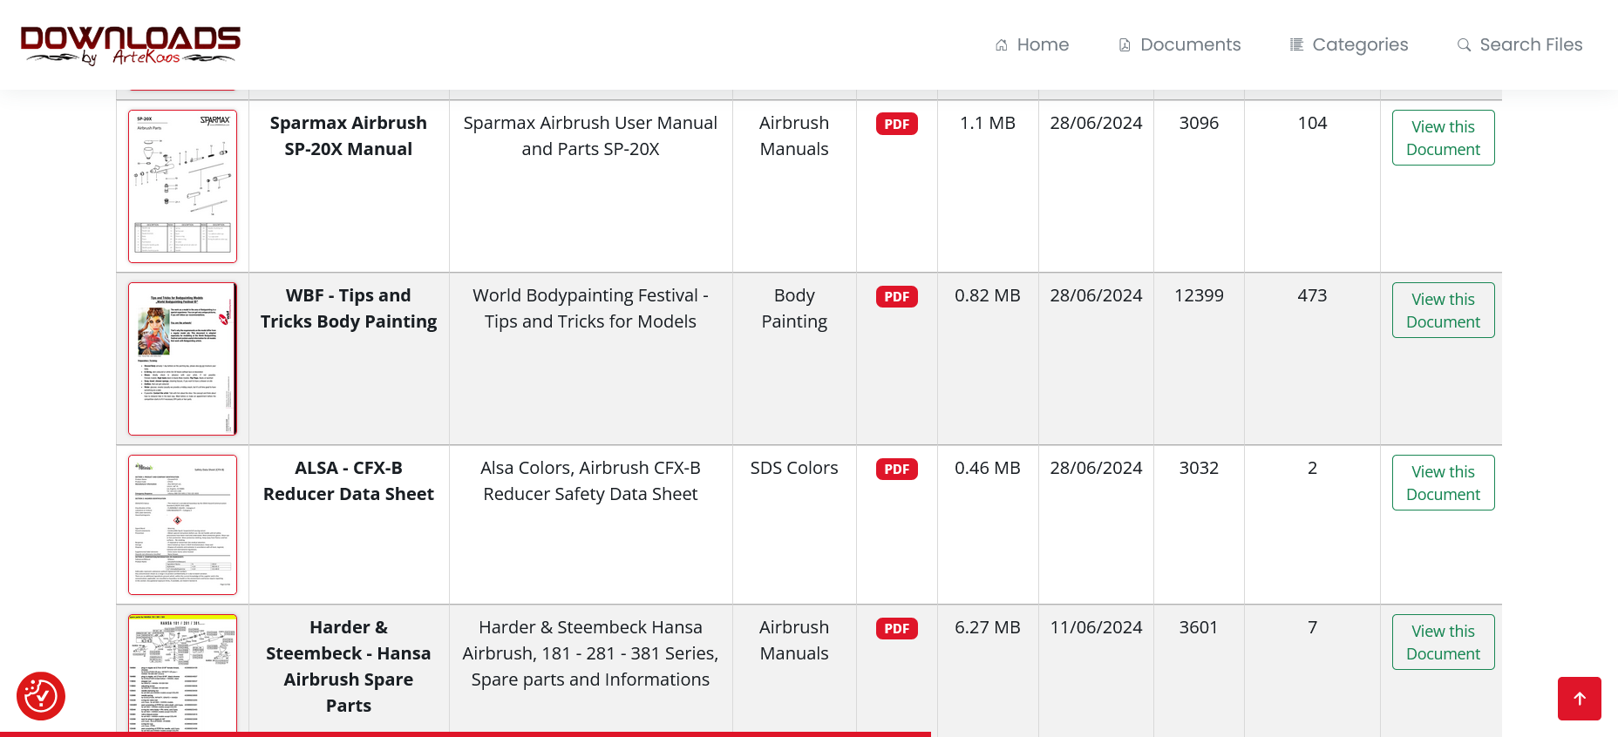Open the WBF Body Painting thumbnail
This screenshot has width=1618, height=737.
[x=182, y=359]
